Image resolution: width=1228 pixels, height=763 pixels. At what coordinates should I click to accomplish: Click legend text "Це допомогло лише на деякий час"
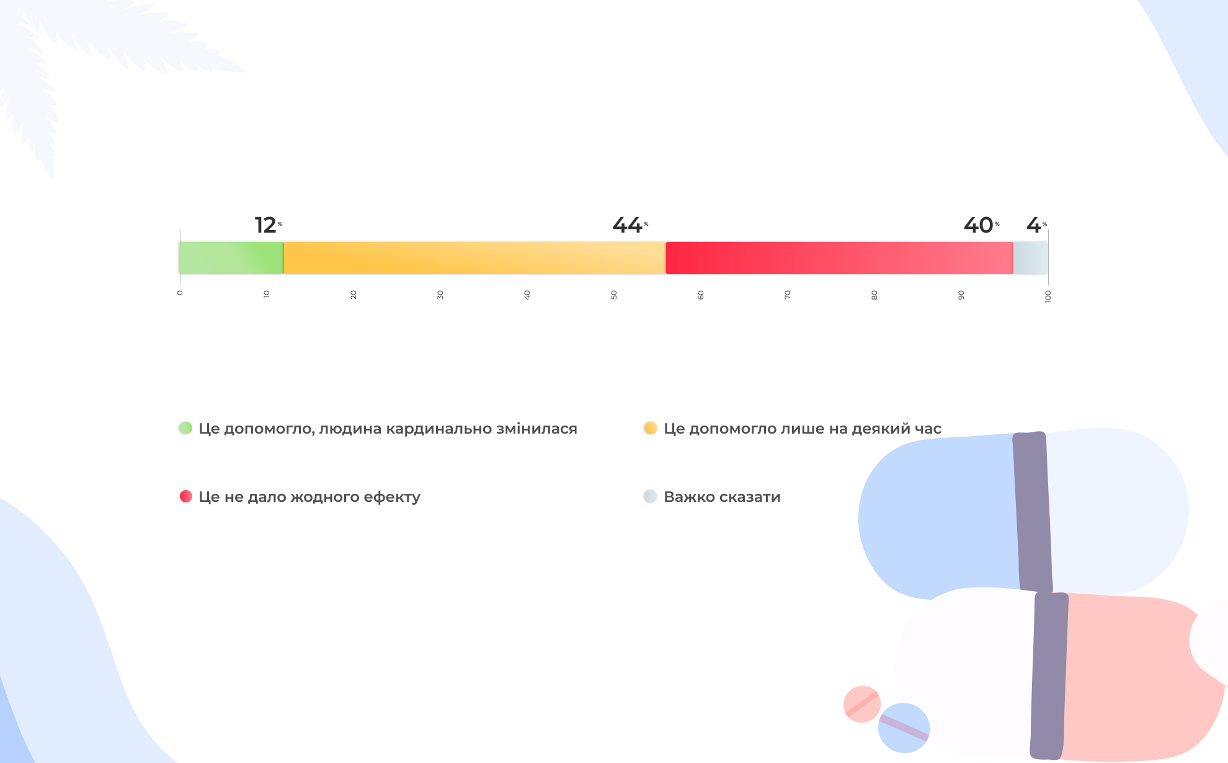[802, 429]
